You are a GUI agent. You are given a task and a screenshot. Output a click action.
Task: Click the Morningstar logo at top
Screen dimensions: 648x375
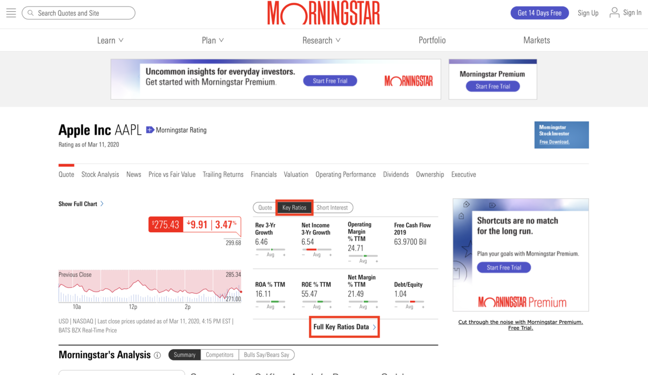click(x=323, y=13)
